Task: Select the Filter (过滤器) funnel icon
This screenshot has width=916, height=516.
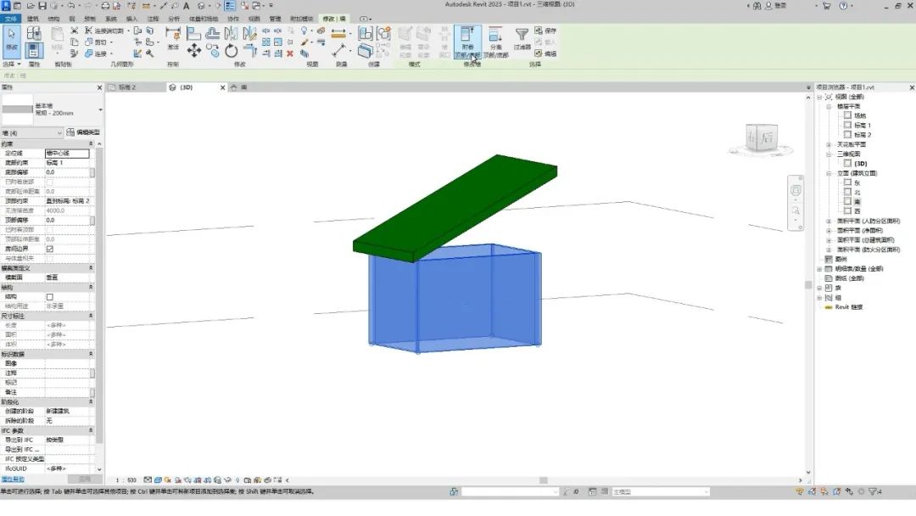Action: 522,38
